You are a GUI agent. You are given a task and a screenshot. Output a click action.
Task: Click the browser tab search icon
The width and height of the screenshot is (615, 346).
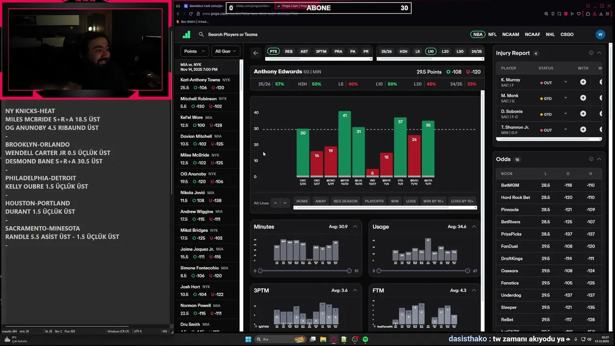pos(589,6)
